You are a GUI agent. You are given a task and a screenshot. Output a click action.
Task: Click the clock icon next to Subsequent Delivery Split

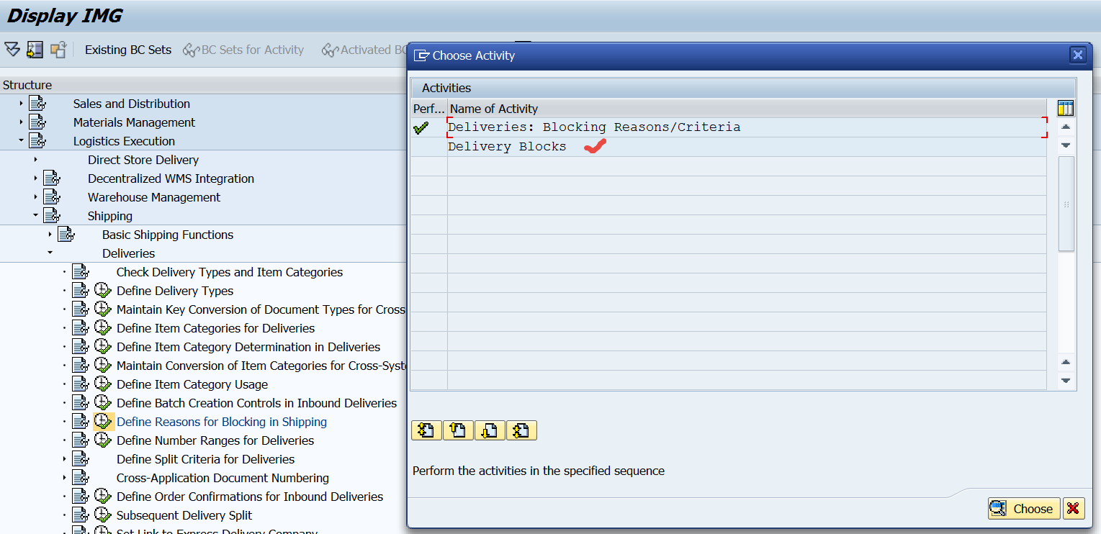[102, 515]
